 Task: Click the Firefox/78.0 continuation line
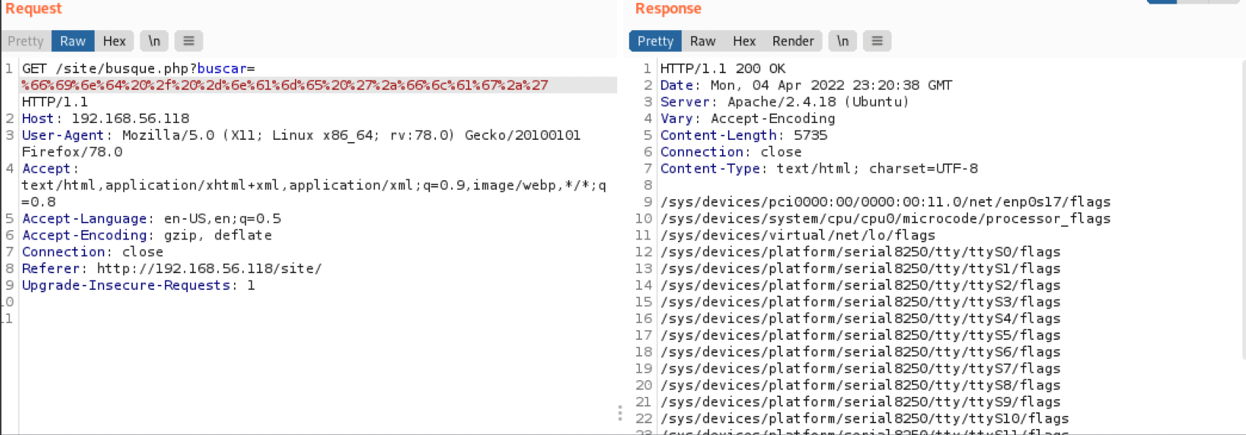coord(72,152)
